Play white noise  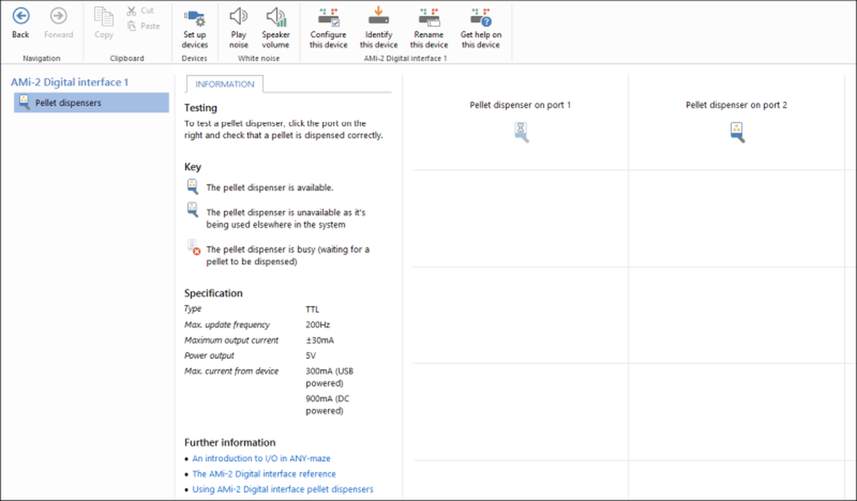tap(238, 29)
